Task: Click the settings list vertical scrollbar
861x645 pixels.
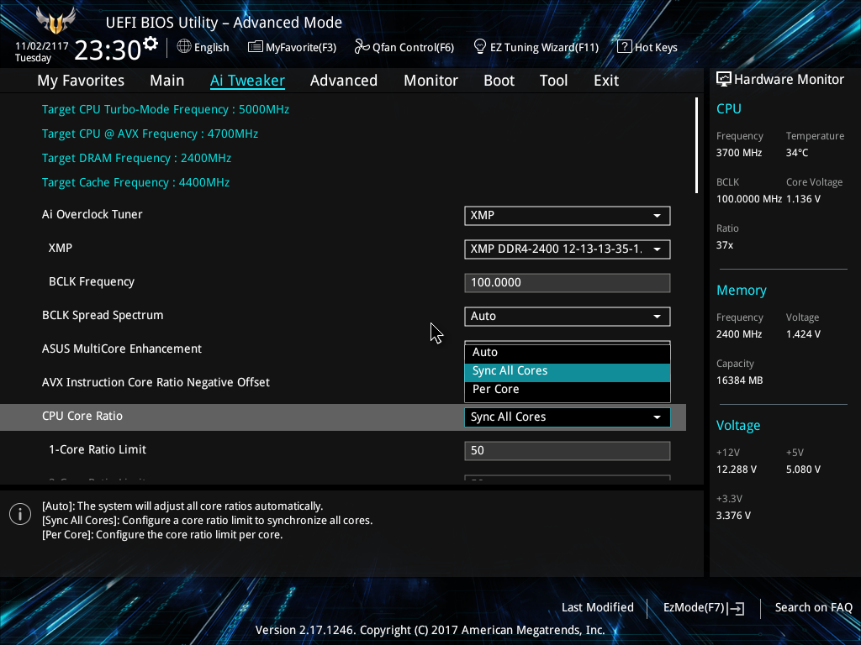Action: (696, 145)
